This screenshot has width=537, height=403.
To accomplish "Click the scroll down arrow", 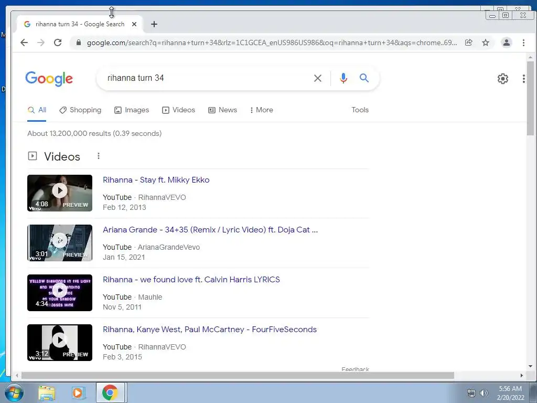I will 530,366.
